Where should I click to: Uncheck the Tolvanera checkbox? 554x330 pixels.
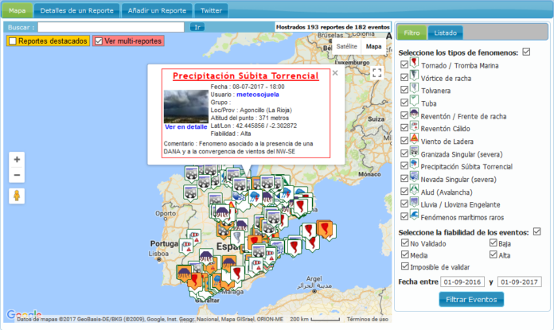pyautogui.click(x=404, y=90)
